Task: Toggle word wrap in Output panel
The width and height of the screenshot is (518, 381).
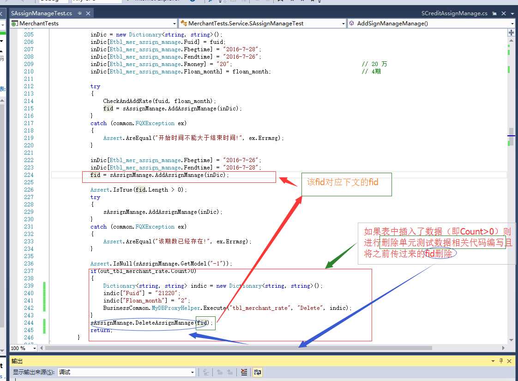Action: coord(257,372)
